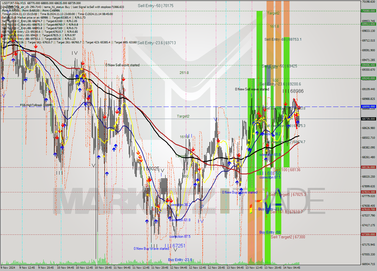Viewport: 377px width, 271px height.
Task: Click the 'Sell 100 | 68136' label
Action: click(x=287, y=170)
